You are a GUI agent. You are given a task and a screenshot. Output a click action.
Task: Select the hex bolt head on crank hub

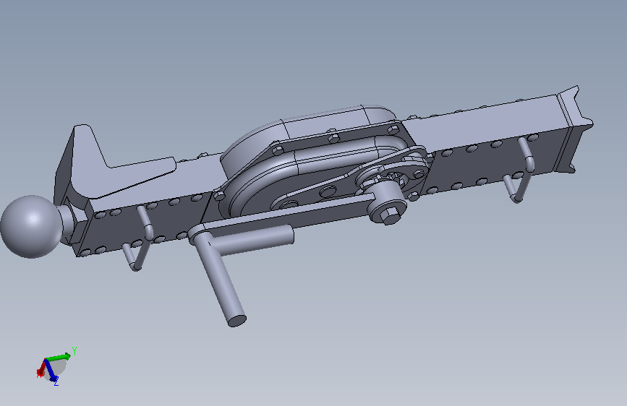390,216
